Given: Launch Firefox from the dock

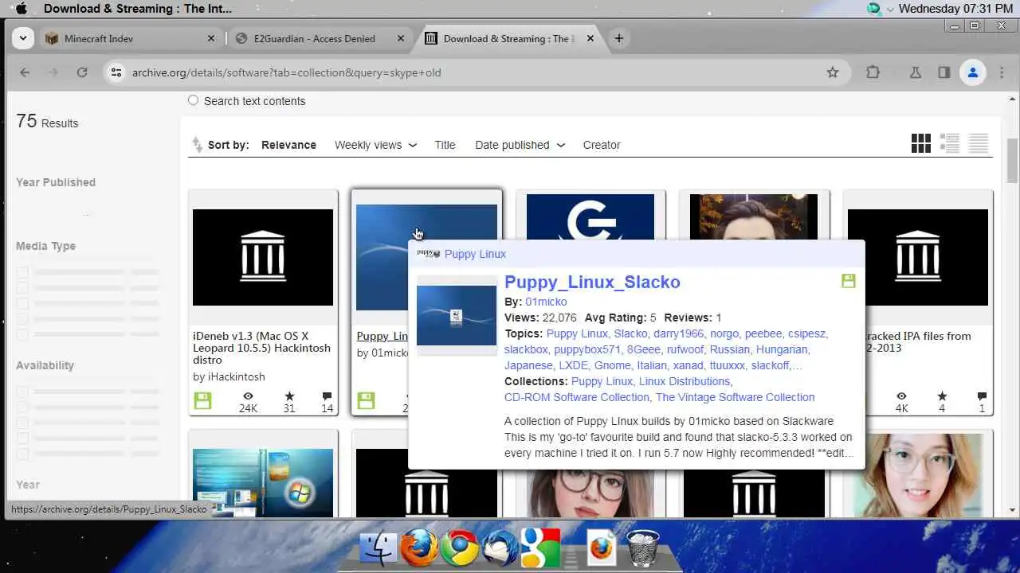Looking at the screenshot, I should tap(419, 548).
